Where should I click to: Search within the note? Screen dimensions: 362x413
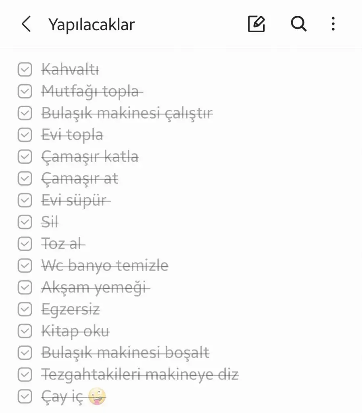tap(298, 24)
